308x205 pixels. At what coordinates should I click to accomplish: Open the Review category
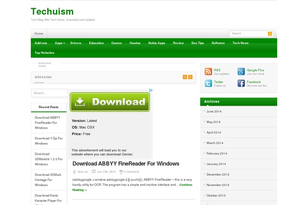point(178,43)
